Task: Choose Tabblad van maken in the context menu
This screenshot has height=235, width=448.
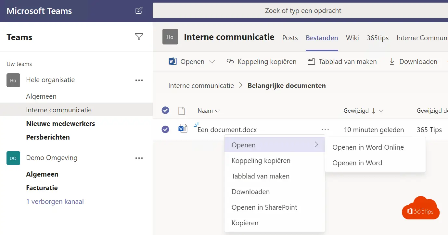Action: [275, 176]
